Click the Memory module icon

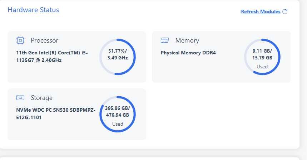[164, 40]
